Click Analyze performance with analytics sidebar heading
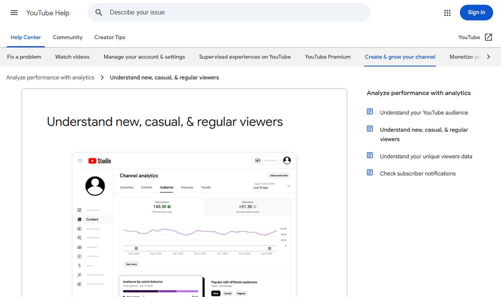The height and width of the screenshot is (297, 501). point(418,93)
